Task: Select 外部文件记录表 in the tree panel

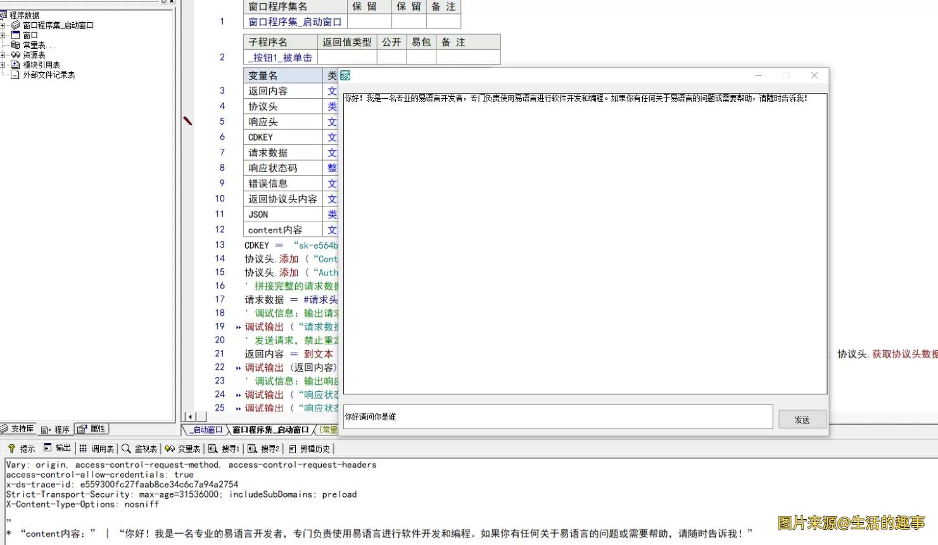Action: click(38, 74)
